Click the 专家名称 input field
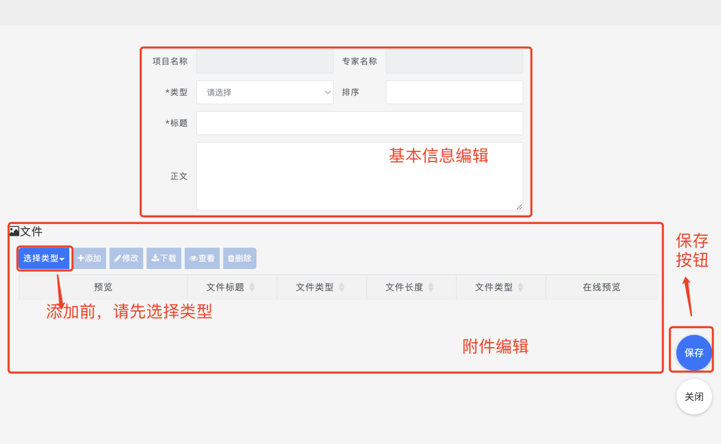721x444 pixels. tap(454, 61)
